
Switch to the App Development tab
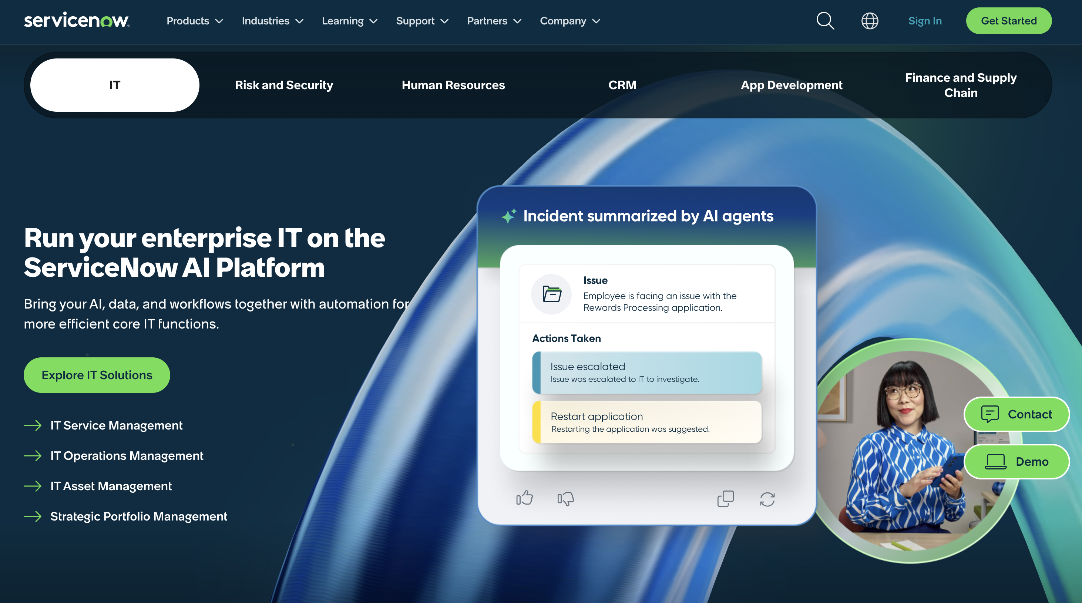coord(792,85)
